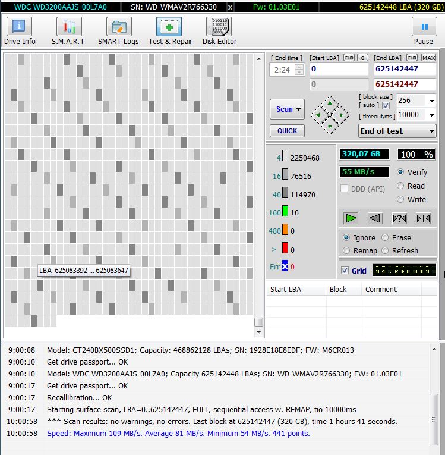Open the S.M.A.R.T attributes view
Screen dimensions: 445x455
coord(68,31)
